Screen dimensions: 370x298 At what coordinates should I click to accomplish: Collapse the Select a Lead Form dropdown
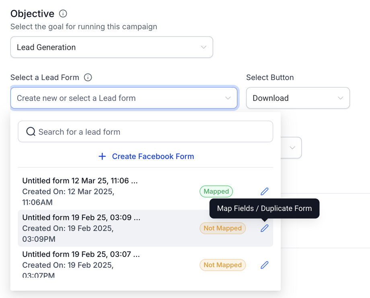click(228, 98)
